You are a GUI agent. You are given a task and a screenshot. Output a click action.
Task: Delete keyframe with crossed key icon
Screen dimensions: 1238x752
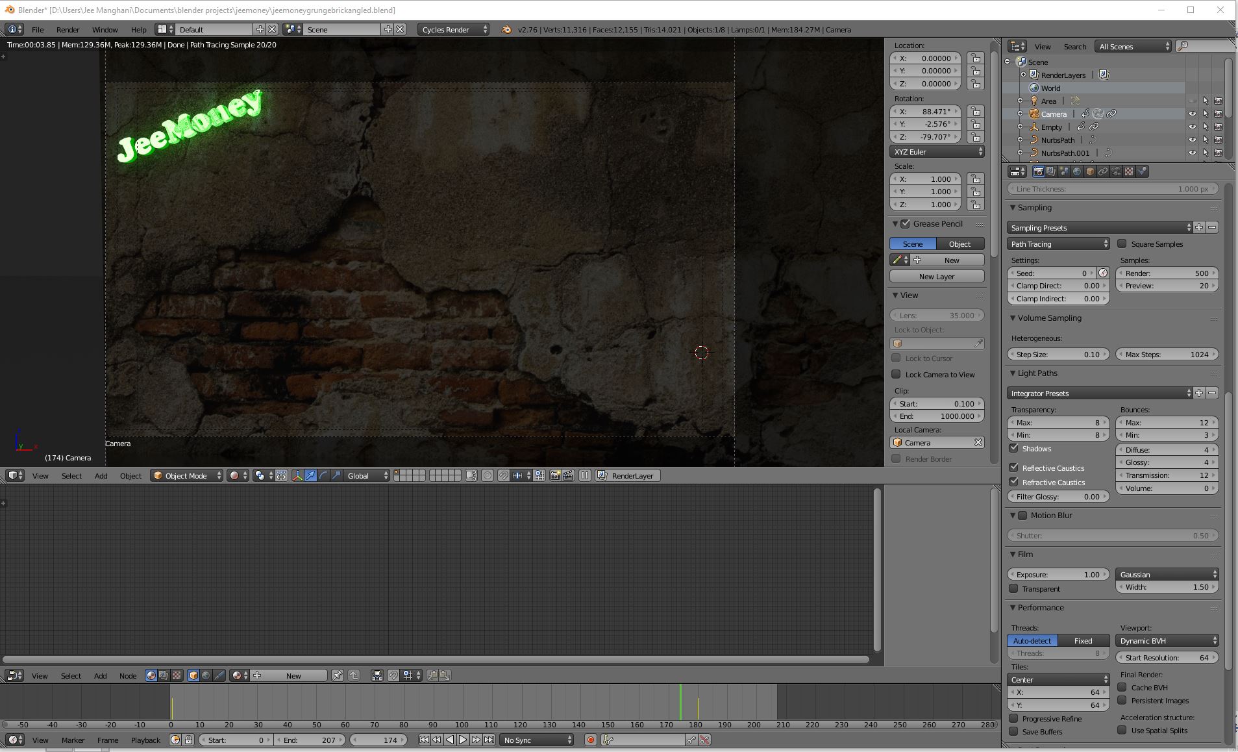pos(704,740)
